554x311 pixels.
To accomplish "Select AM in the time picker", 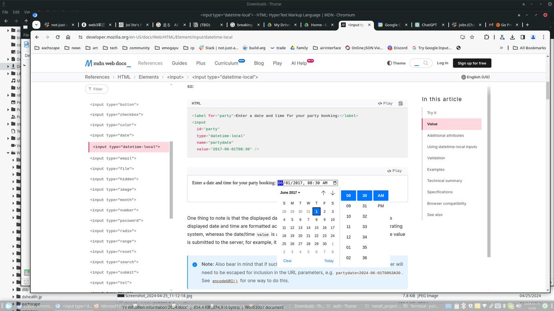I will tap(380, 195).
